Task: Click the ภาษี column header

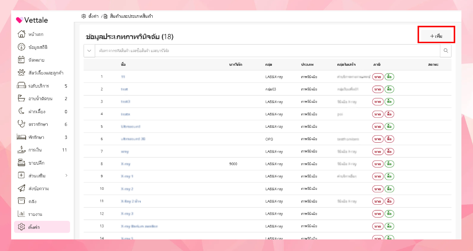Action: tap(377, 65)
